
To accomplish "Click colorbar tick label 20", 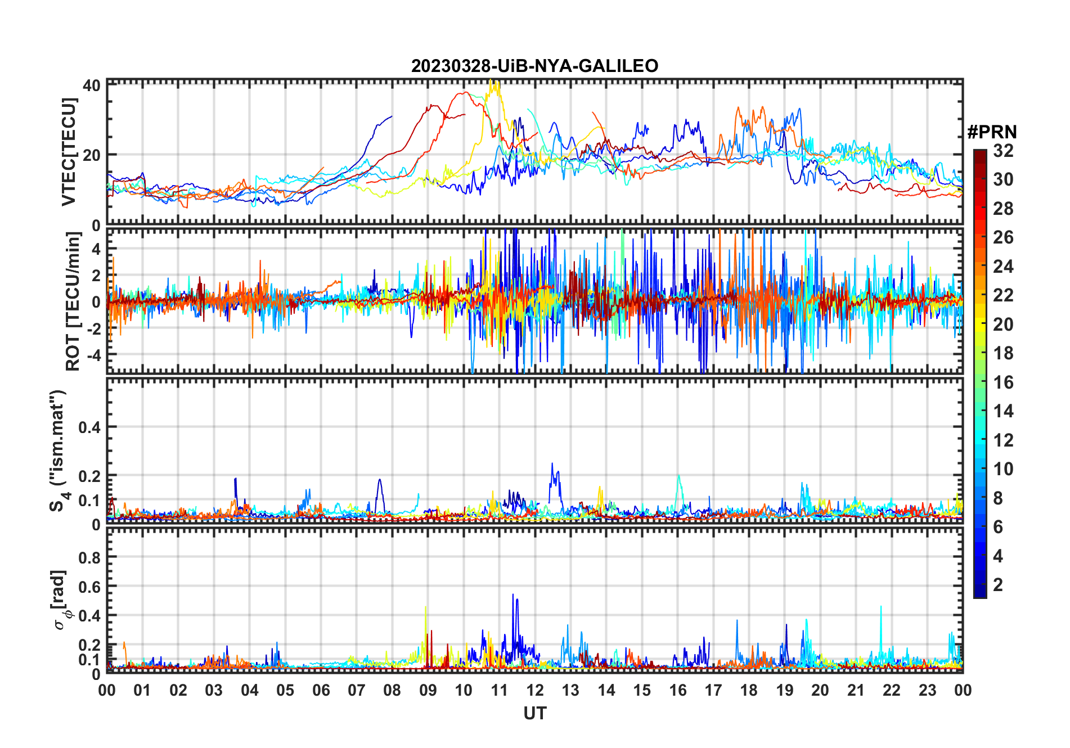I will [1003, 325].
